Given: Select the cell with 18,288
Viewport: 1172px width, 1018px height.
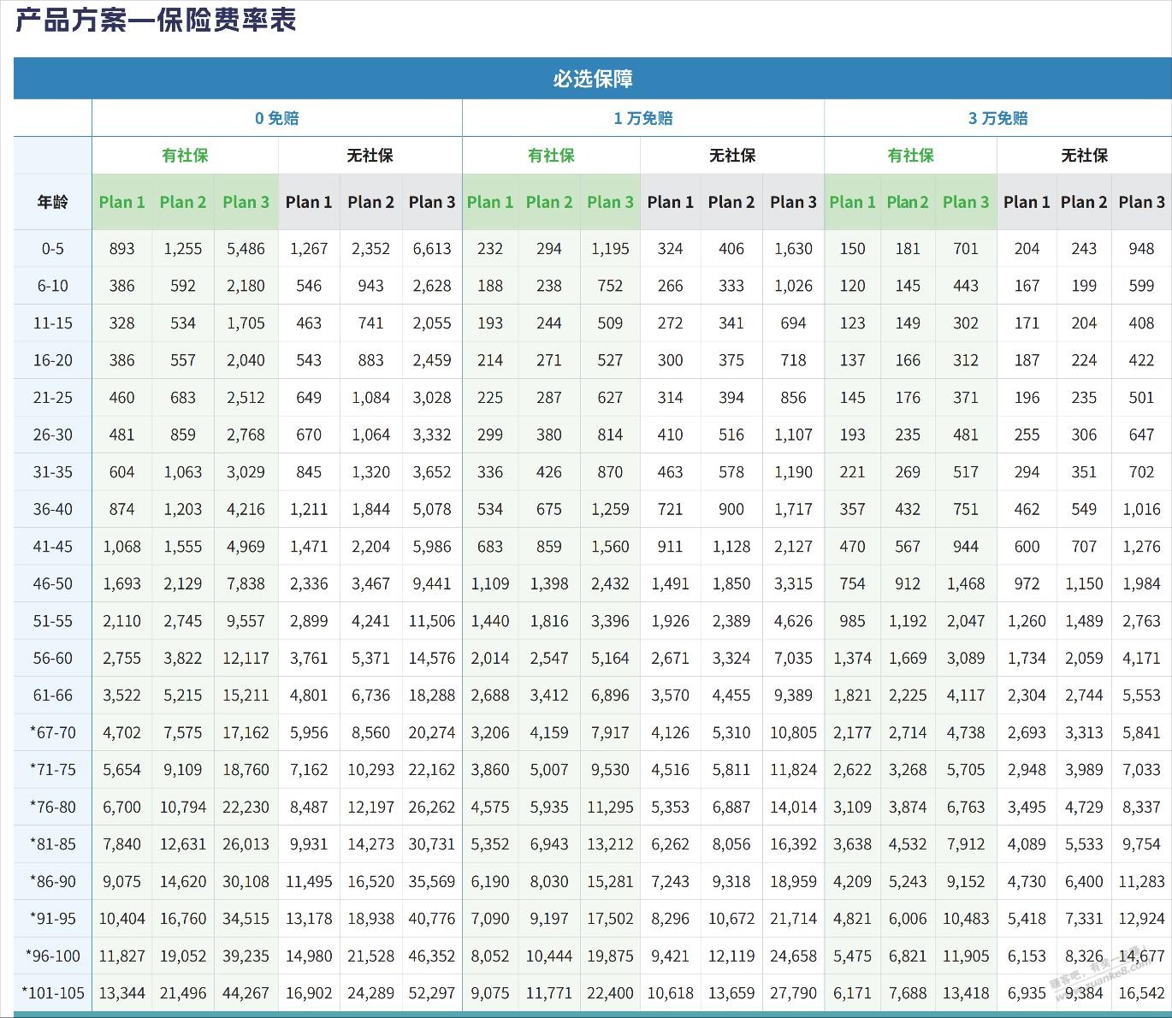Looking at the screenshot, I should (432, 695).
